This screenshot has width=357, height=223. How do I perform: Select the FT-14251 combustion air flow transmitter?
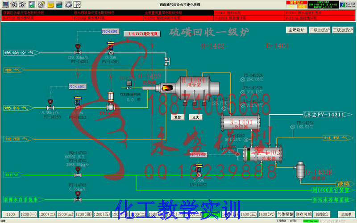(x=78, y=49)
